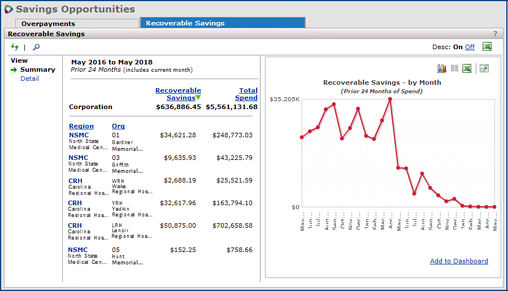Export report using top Excel icon

487,47
